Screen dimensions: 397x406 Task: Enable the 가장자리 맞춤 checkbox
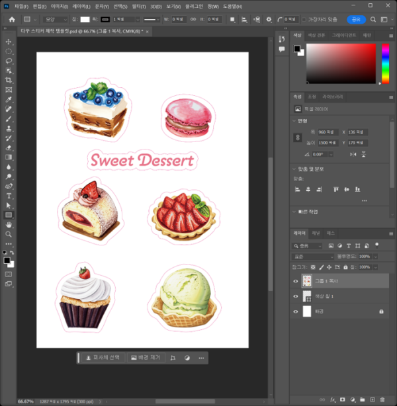304,19
